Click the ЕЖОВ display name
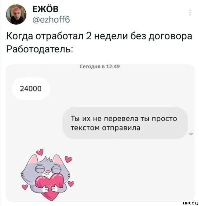 tap(45, 9)
